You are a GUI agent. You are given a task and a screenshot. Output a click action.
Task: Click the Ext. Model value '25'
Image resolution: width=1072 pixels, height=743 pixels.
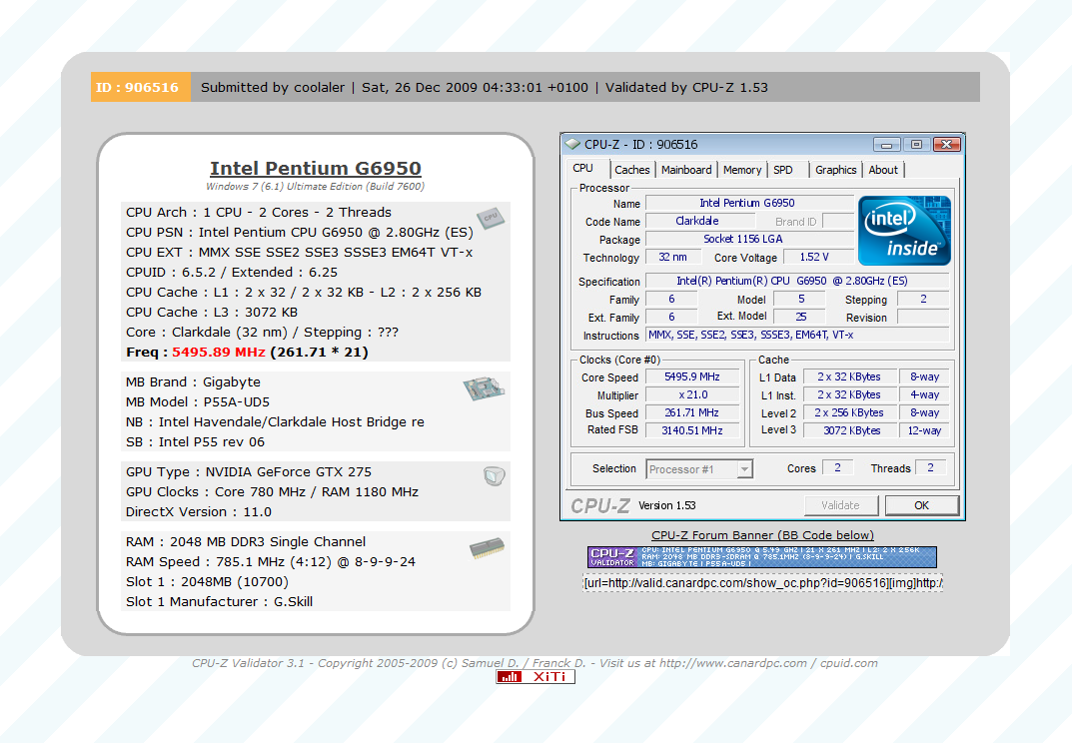point(800,317)
